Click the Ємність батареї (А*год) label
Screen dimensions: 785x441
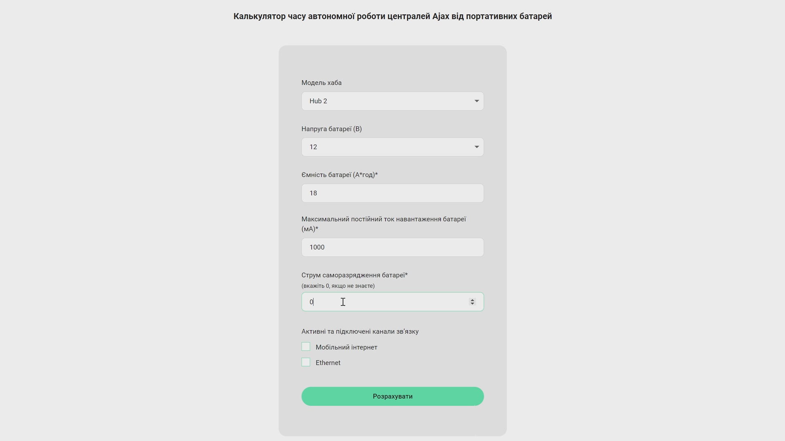coord(339,175)
